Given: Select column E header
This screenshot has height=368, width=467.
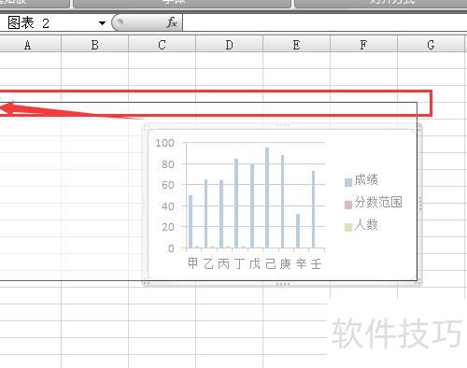Looking at the screenshot, I should [x=296, y=45].
